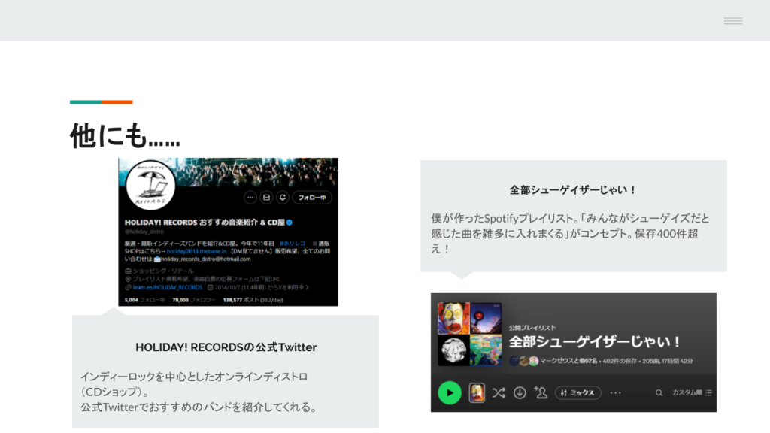Expand the X join date chevron
This screenshot has width=770, height=433.
[307, 287]
